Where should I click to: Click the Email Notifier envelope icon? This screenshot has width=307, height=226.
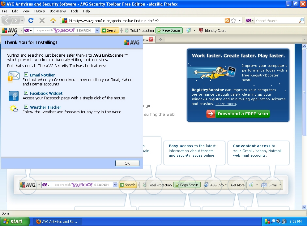coord(13,77)
